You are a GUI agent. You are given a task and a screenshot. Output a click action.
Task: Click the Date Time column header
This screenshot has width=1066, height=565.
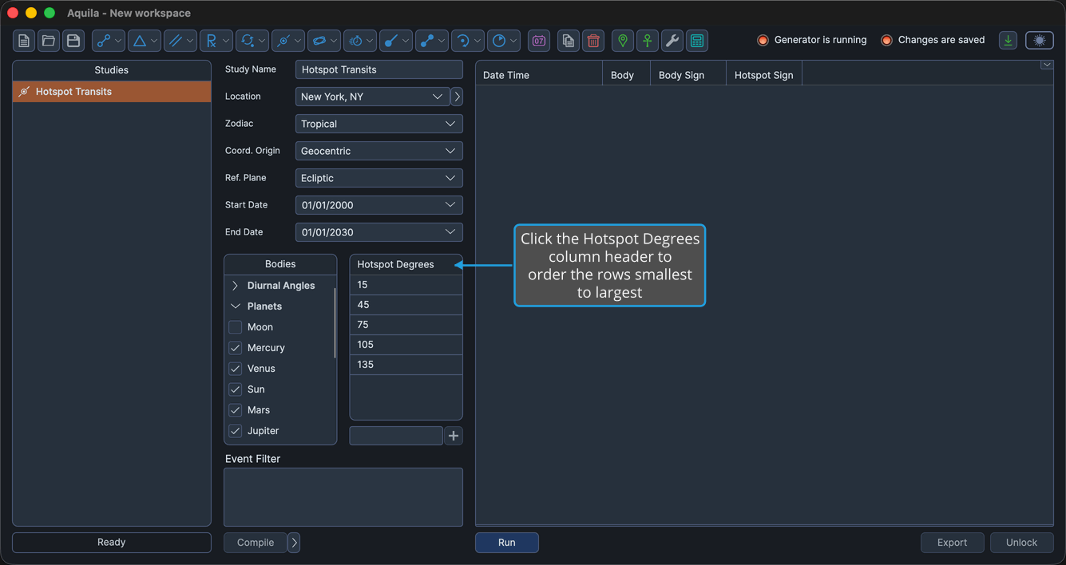539,75
